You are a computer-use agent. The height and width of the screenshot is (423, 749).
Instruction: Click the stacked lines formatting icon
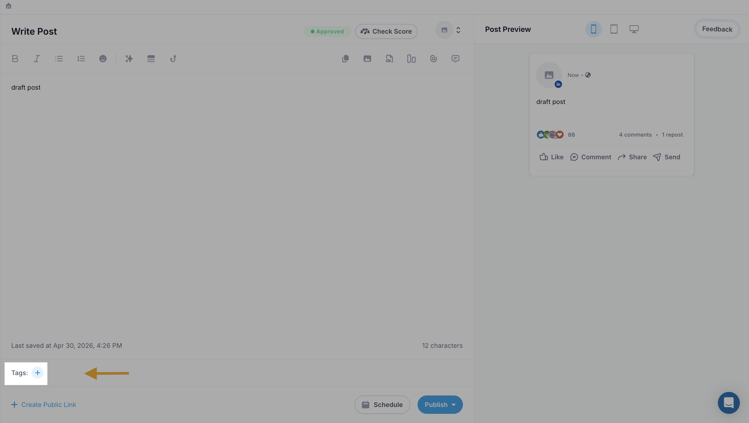point(151,59)
